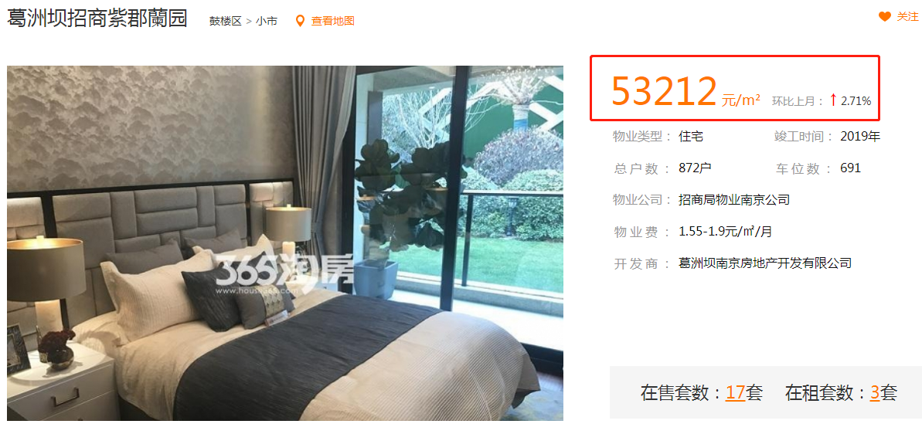Click the 葛洲坝招商紫郡蘭园 title
Image resolution: width=922 pixels, height=424 pixels.
[97, 19]
